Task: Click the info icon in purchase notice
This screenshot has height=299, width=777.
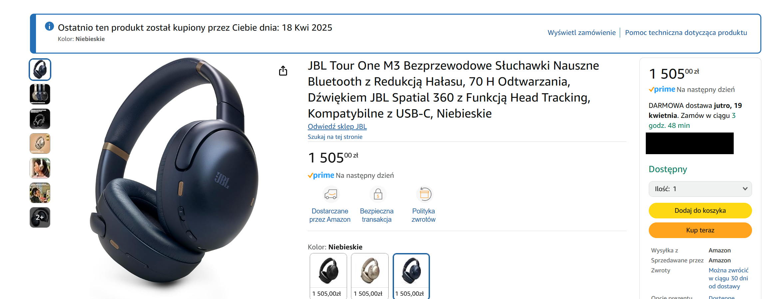Action: coord(49,26)
